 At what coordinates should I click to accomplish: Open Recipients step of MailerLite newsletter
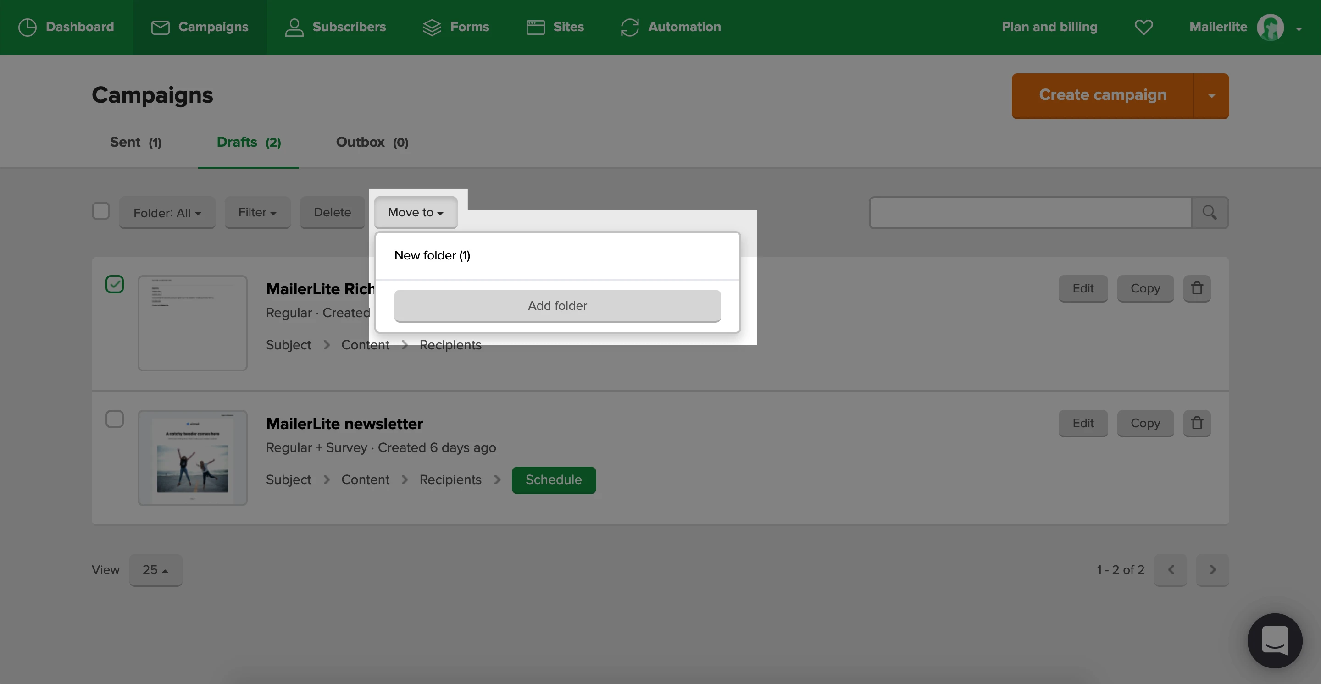click(x=450, y=480)
